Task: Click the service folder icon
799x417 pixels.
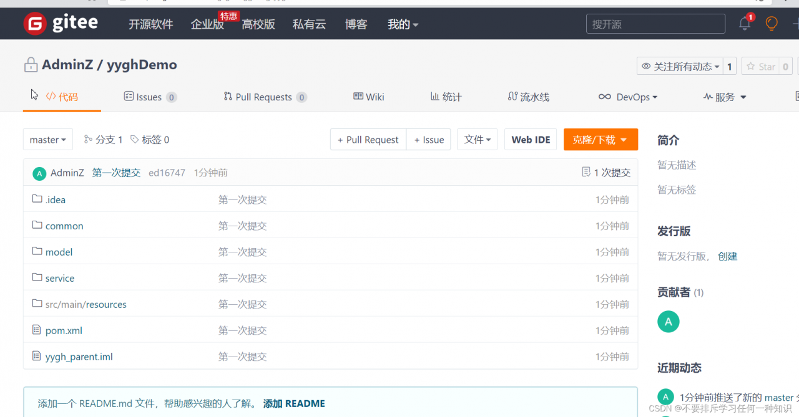Action: 37,277
